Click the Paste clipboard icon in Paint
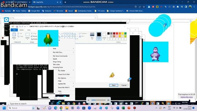Viewport: 197px width, 111px height. pyautogui.click(x=14, y=35)
